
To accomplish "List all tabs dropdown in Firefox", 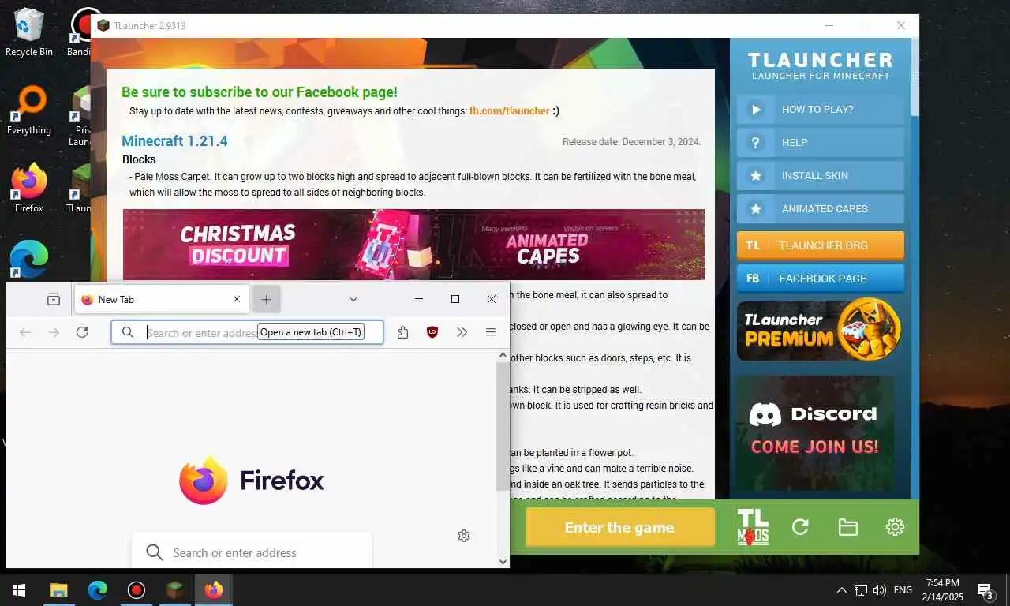I will (x=353, y=299).
